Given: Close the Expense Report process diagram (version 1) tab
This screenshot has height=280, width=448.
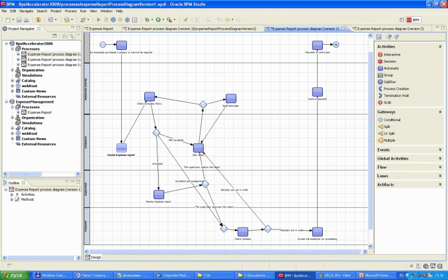Looking at the screenshot, I should 343,28.
